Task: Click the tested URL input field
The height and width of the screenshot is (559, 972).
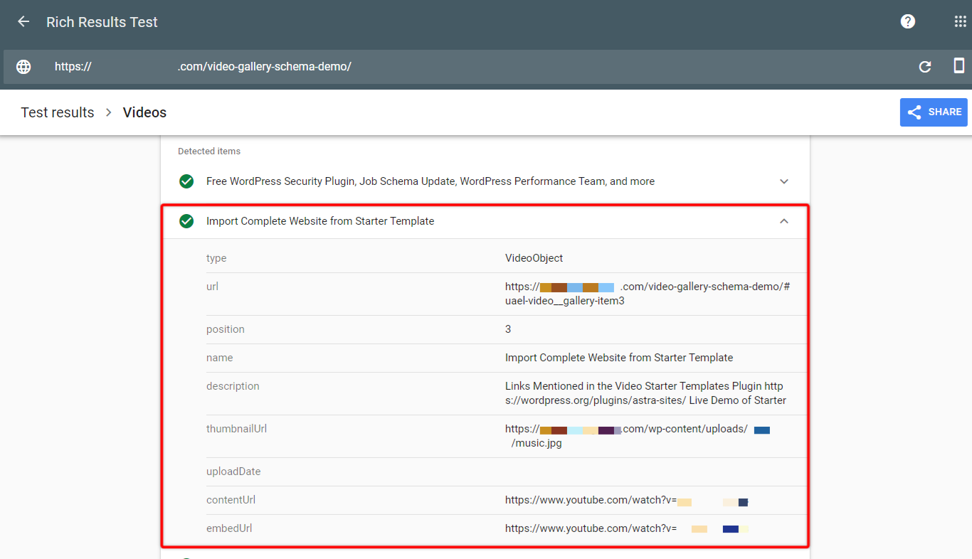Action: (455, 67)
